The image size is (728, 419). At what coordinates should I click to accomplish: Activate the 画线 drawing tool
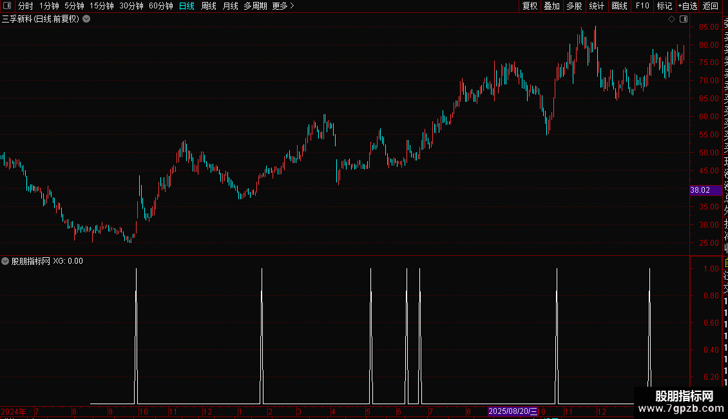619,6
